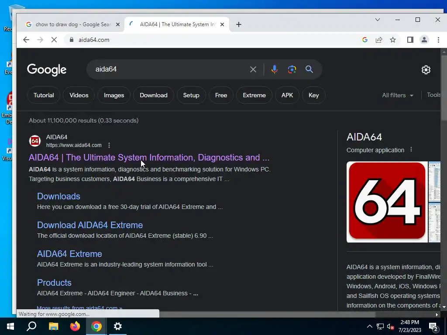Screen dimensions: 447x335
Task: Clear the search box with the X
Action: tap(253, 69)
